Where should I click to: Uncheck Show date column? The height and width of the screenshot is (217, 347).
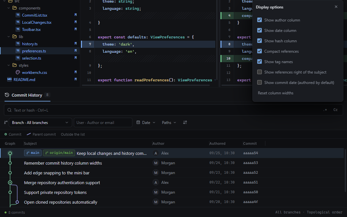[260, 30]
